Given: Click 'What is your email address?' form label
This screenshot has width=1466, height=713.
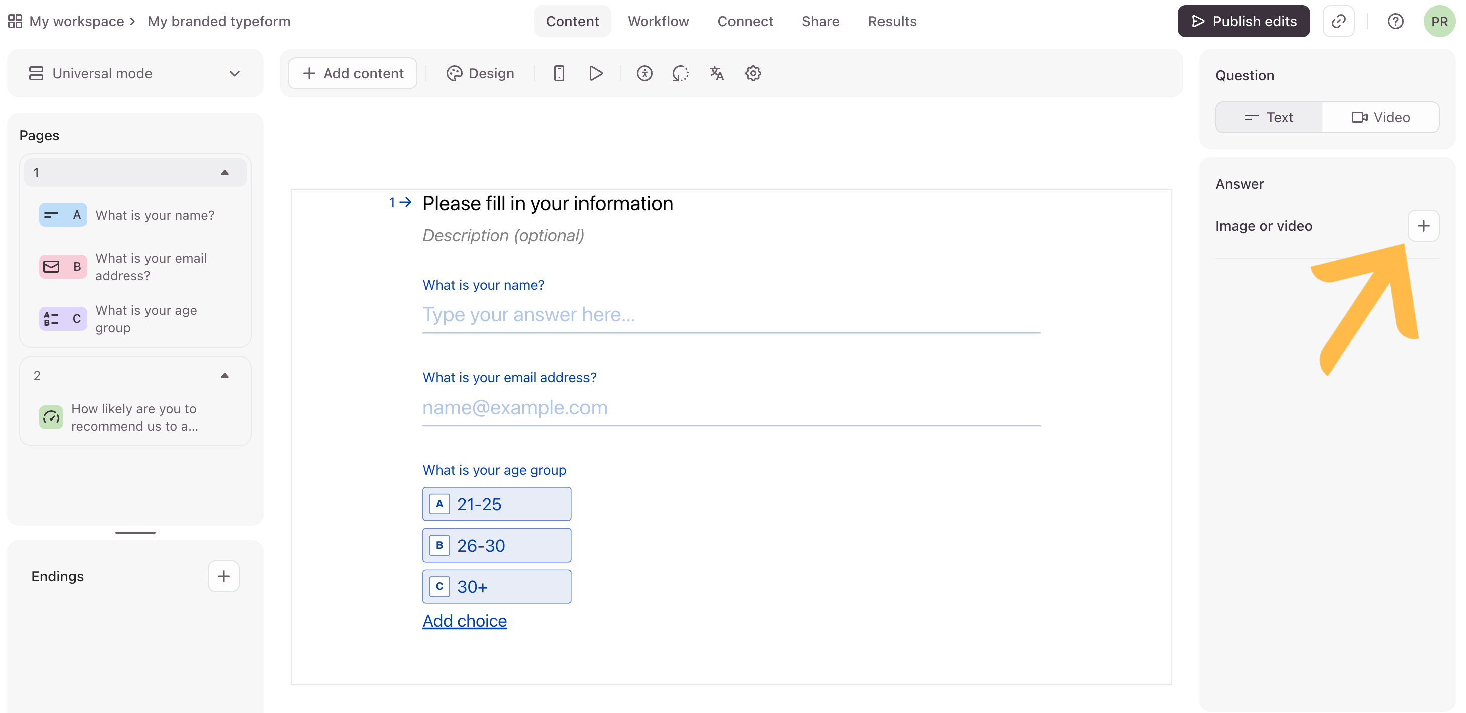Looking at the screenshot, I should point(509,378).
